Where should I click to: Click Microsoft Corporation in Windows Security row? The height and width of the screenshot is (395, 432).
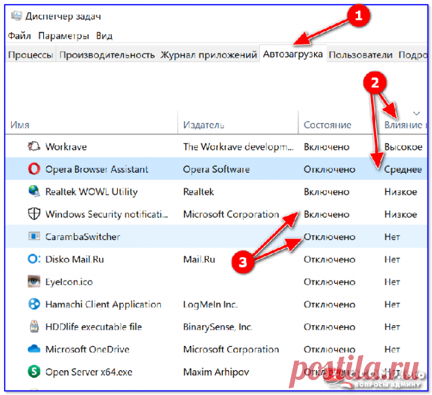(x=231, y=214)
